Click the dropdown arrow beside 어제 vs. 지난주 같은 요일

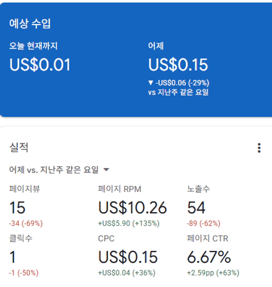pyautogui.click(x=106, y=170)
